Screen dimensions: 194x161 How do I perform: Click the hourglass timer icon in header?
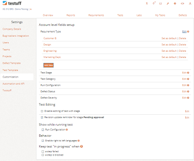point(147,3)
